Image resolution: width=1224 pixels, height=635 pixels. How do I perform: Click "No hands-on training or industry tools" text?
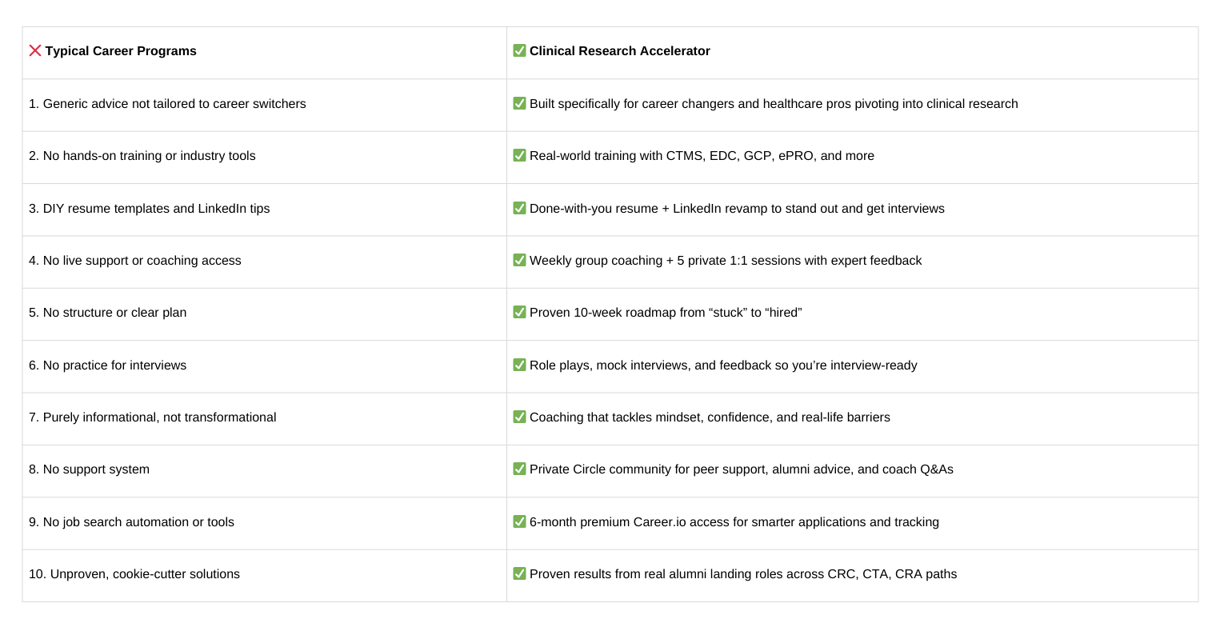click(142, 156)
